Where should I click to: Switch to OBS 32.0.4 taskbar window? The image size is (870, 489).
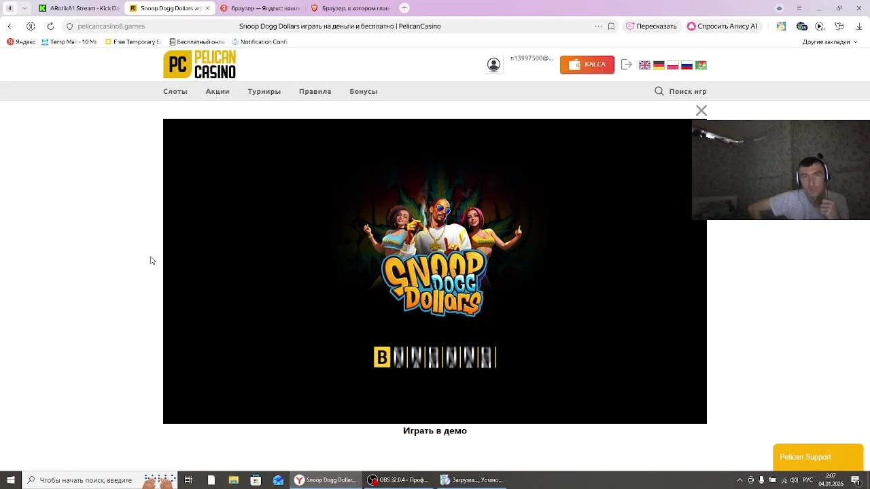pos(398,480)
